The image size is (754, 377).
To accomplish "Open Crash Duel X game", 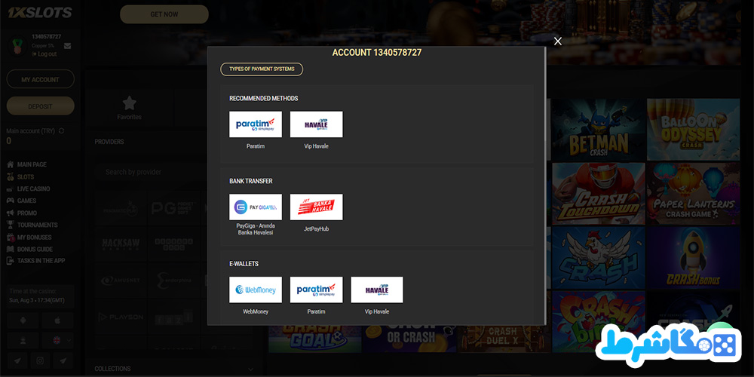I will click(504, 339).
